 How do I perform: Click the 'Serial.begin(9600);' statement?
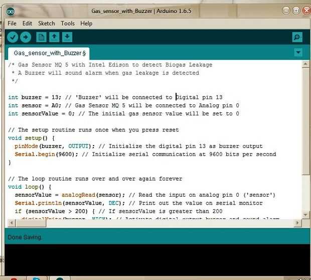click(x=47, y=155)
